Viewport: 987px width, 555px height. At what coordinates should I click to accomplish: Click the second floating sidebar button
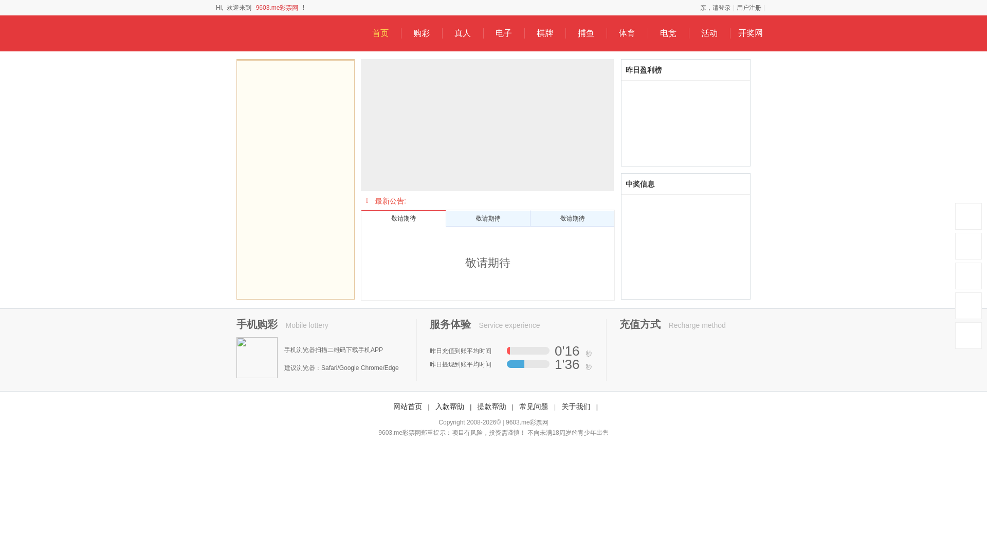(968, 246)
